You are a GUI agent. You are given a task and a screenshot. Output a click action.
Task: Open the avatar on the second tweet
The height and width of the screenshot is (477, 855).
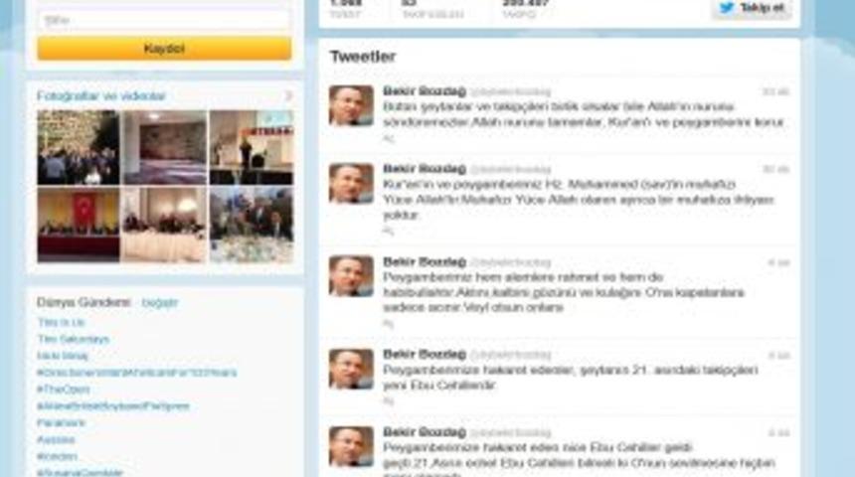(351, 183)
